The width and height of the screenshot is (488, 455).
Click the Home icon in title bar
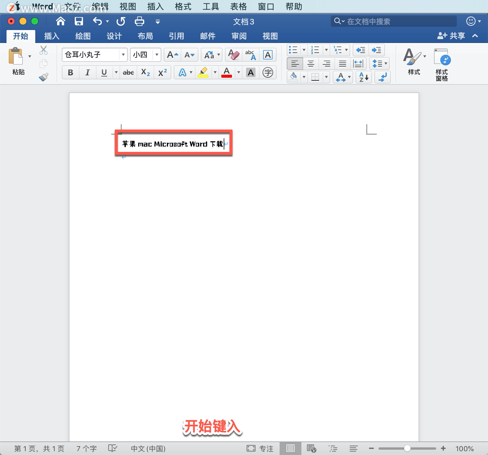coord(61,21)
